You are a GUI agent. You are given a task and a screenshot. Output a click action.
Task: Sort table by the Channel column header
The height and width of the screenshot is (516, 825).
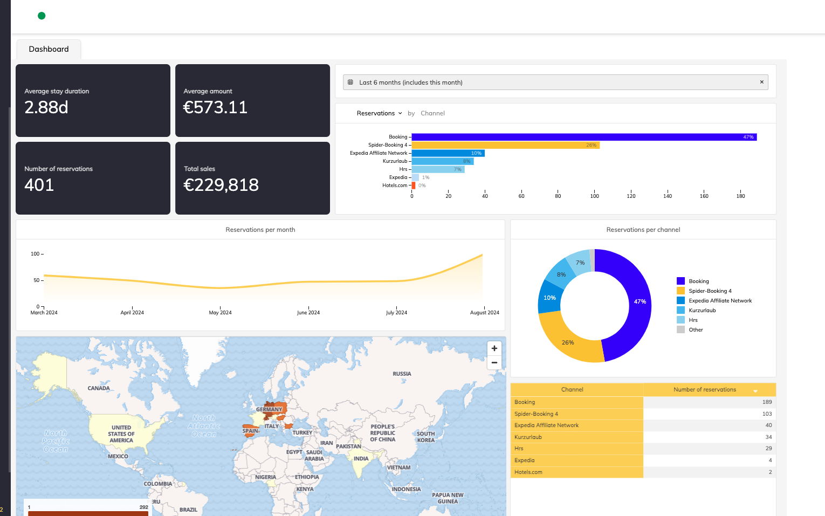(572, 389)
